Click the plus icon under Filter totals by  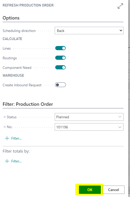7,161
